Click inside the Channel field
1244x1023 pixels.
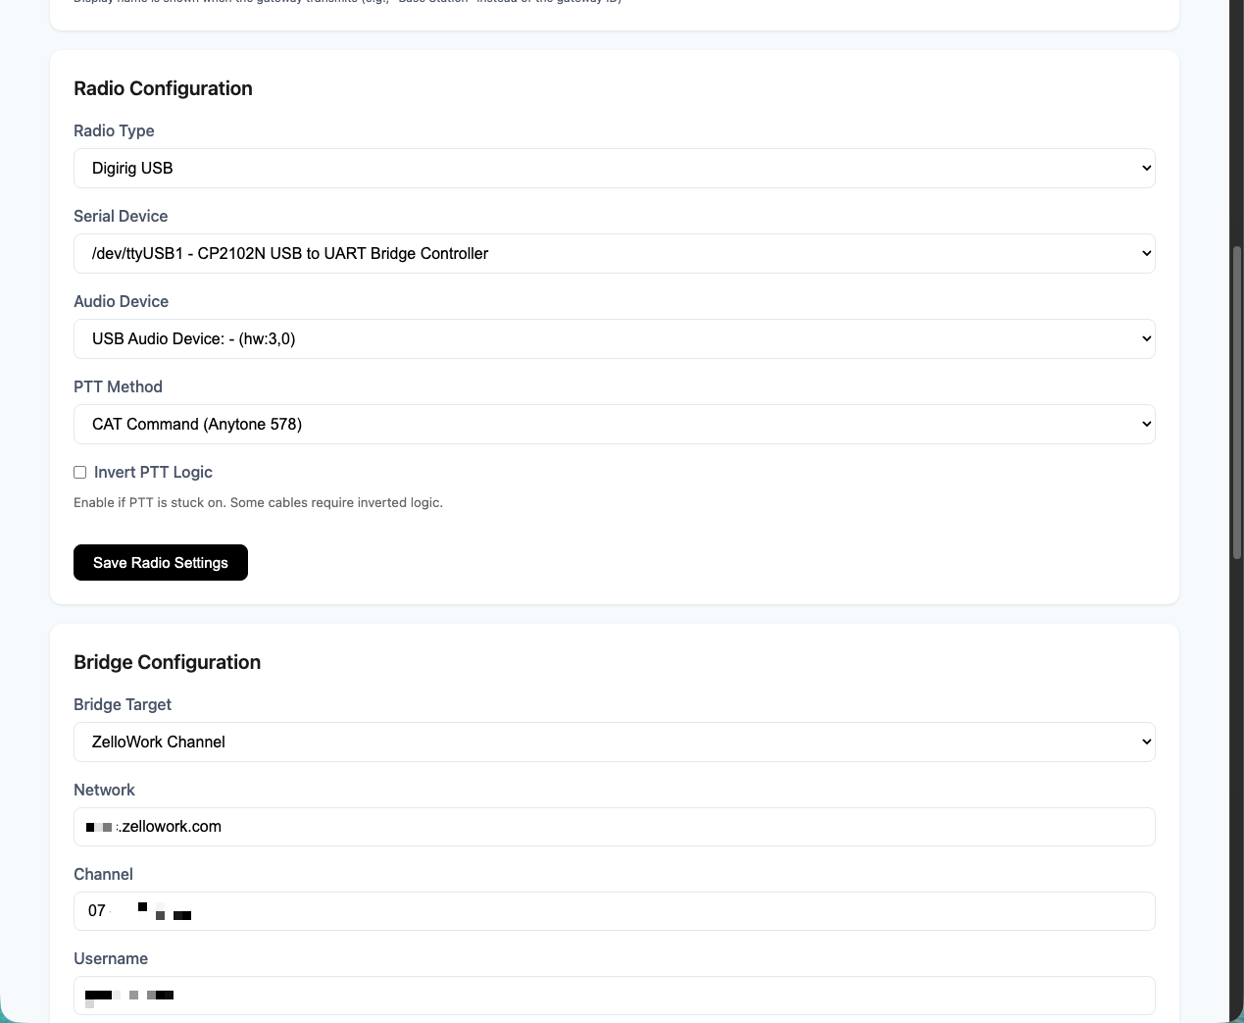[x=615, y=910]
